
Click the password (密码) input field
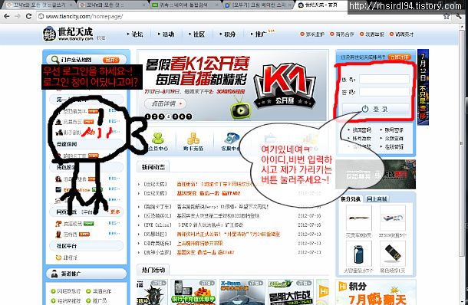[384, 92]
